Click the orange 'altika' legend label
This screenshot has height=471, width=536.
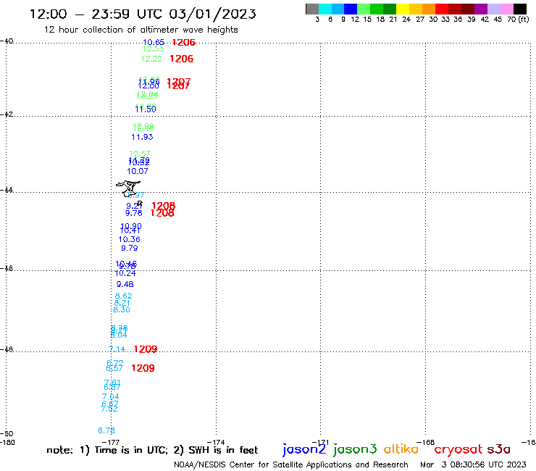[401, 449]
